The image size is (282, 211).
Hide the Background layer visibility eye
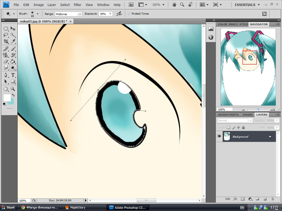(x=219, y=136)
